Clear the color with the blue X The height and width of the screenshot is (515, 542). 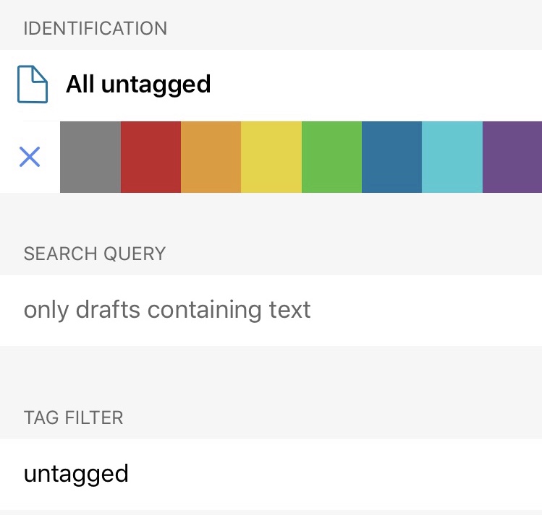[x=30, y=157]
